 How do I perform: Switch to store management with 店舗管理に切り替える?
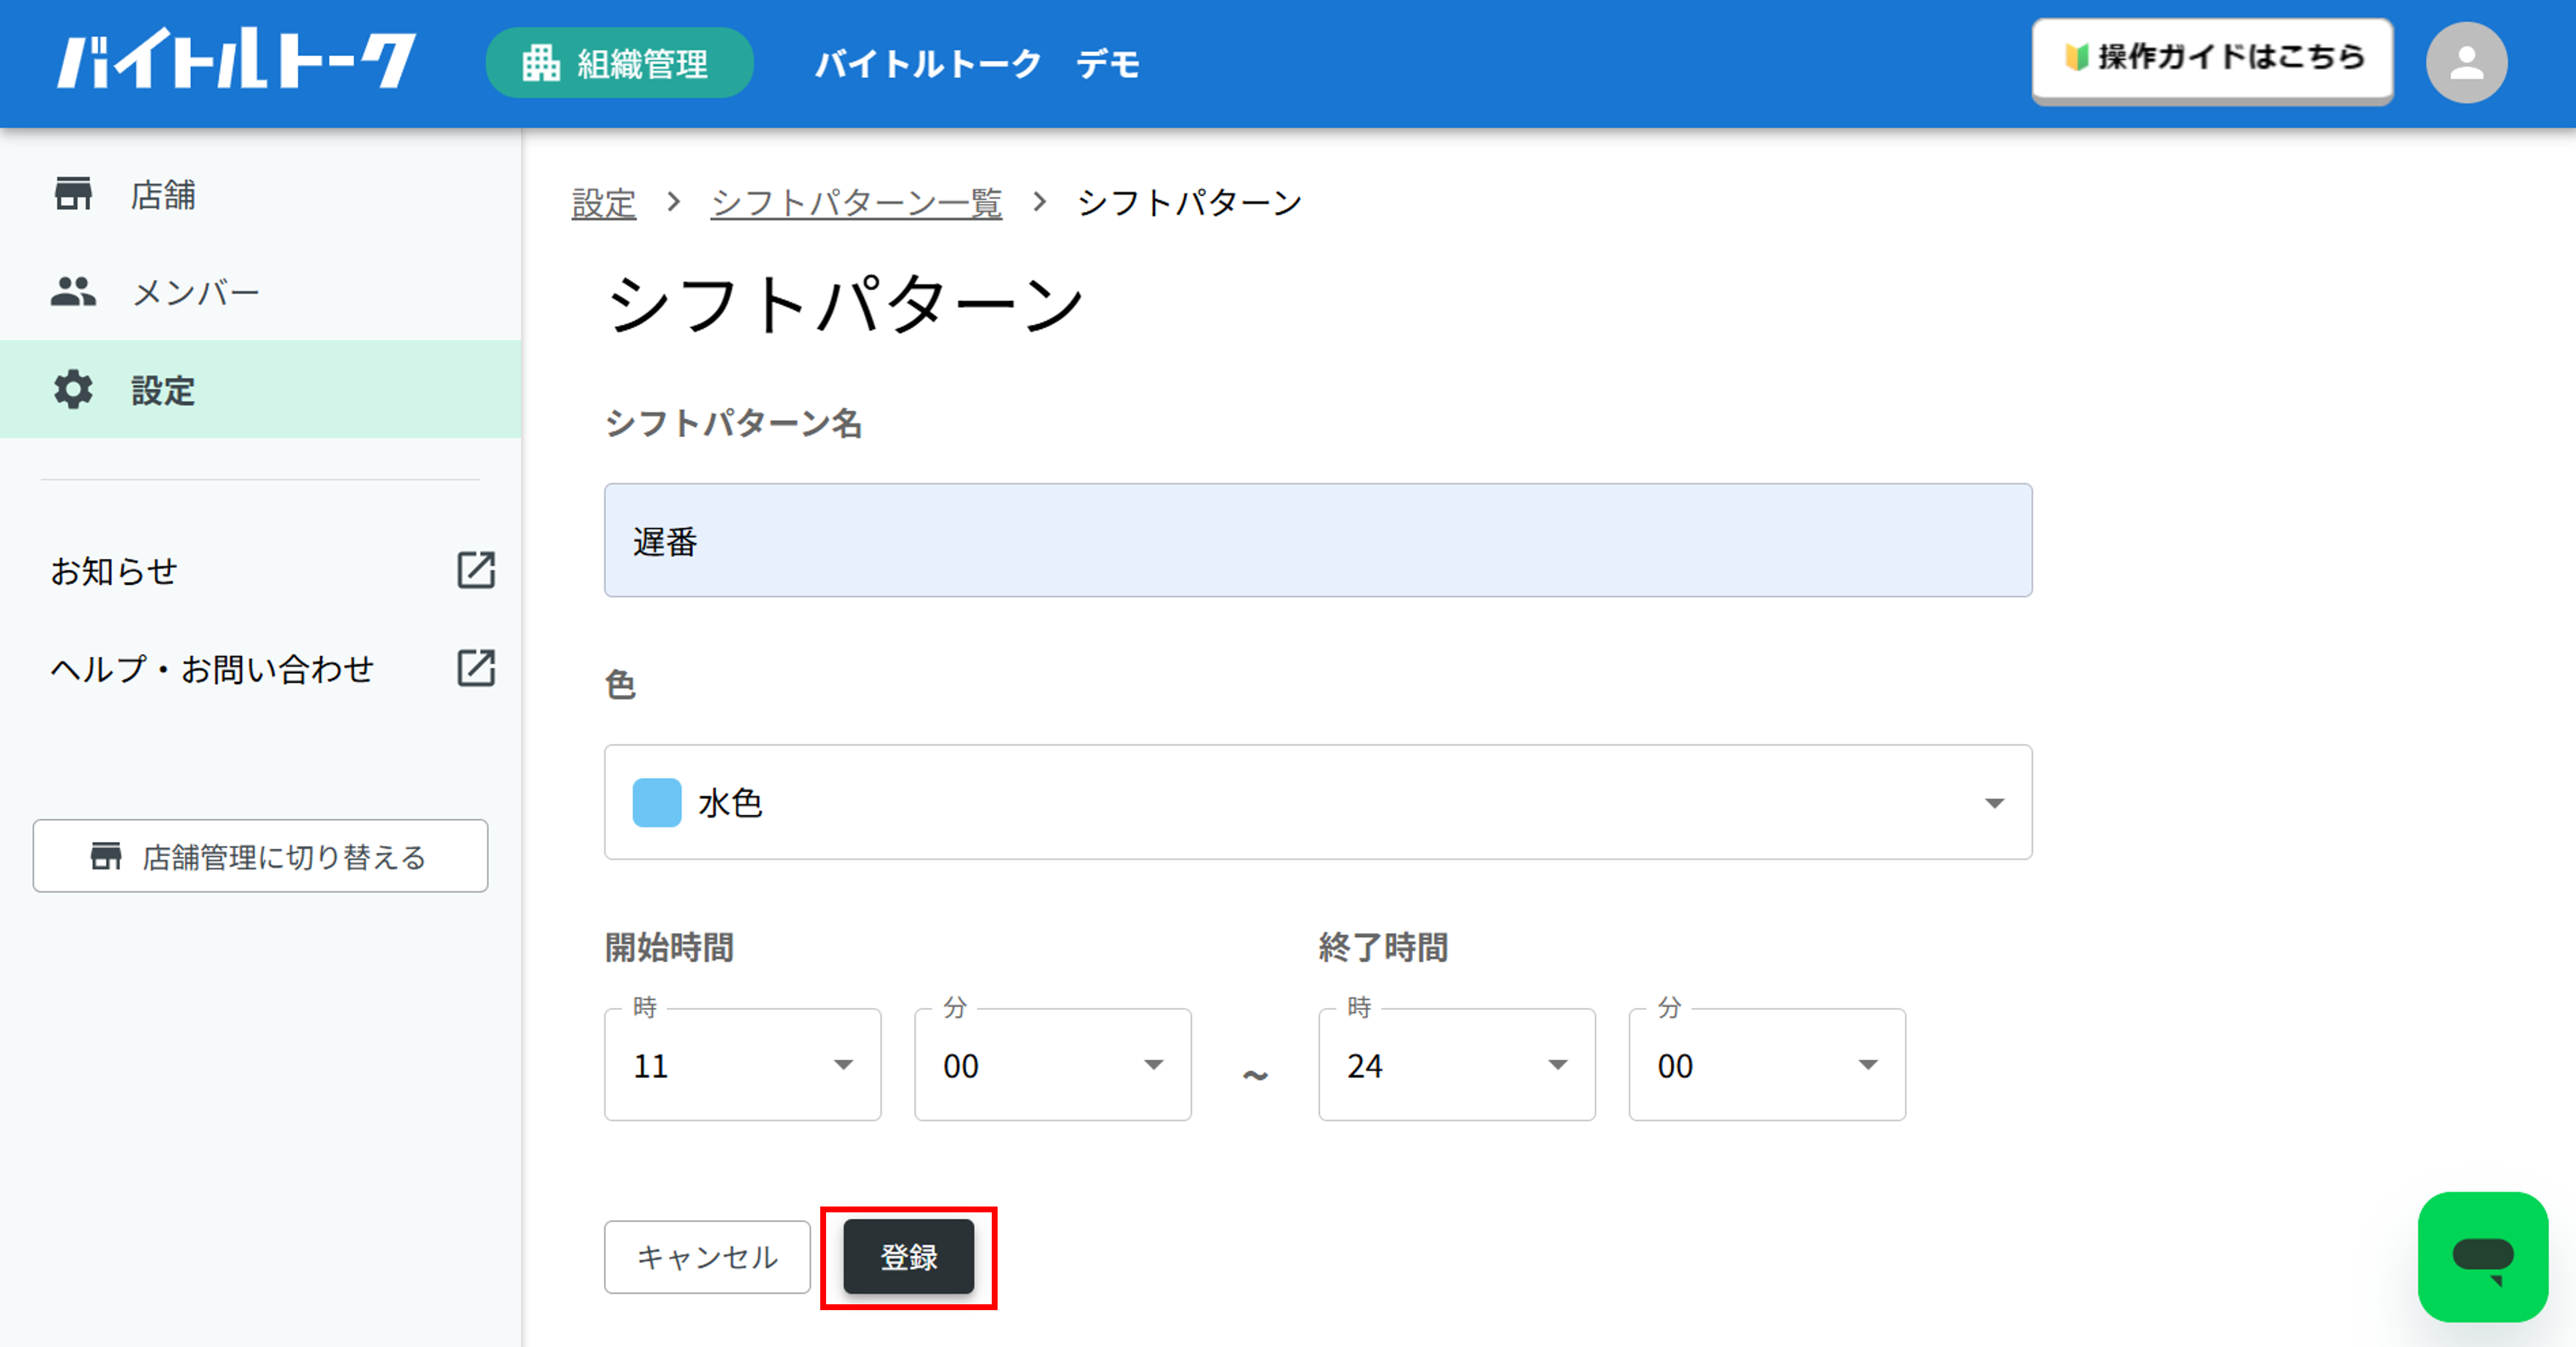point(260,856)
